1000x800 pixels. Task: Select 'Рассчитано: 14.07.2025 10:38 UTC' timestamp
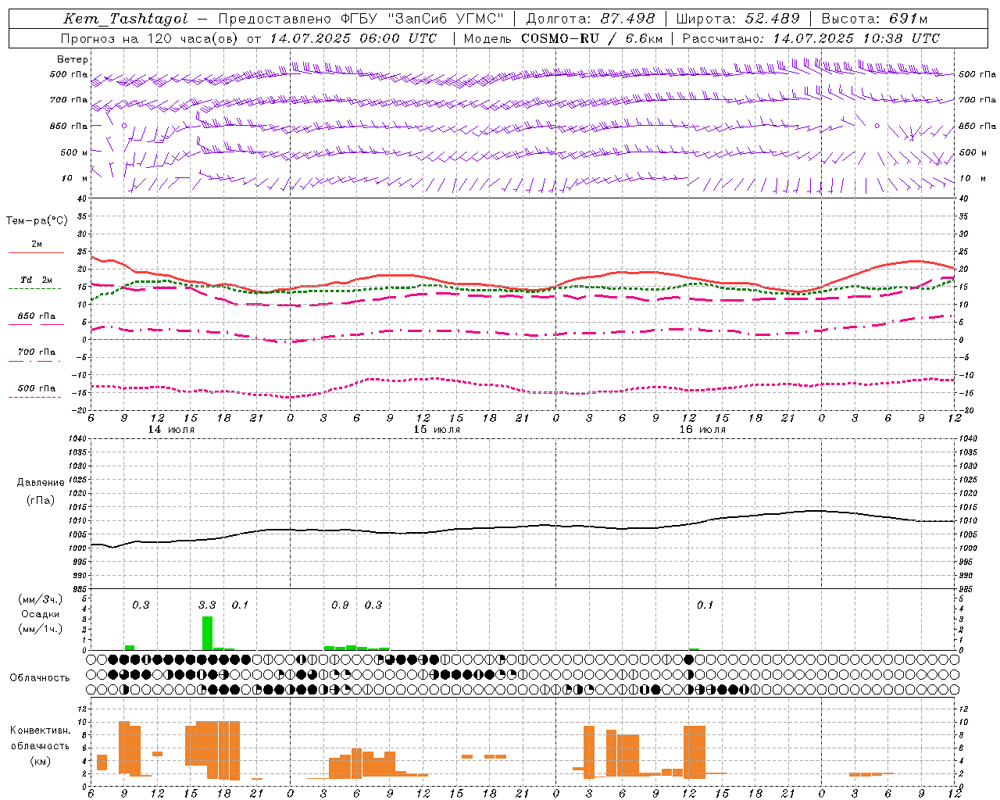point(811,38)
